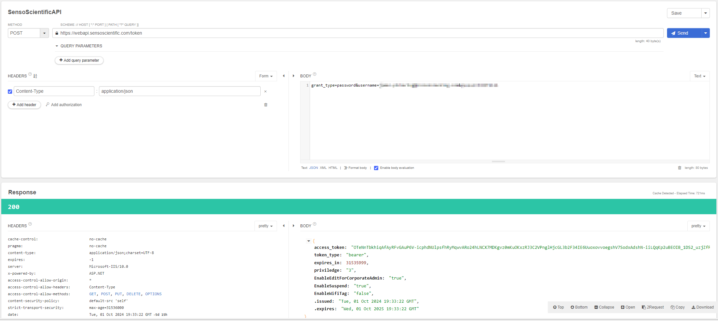This screenshot has height=321, width=718.
Task: Click the Microsoft-IIS/10.0 server header value
Action: (x=108, y=267)
